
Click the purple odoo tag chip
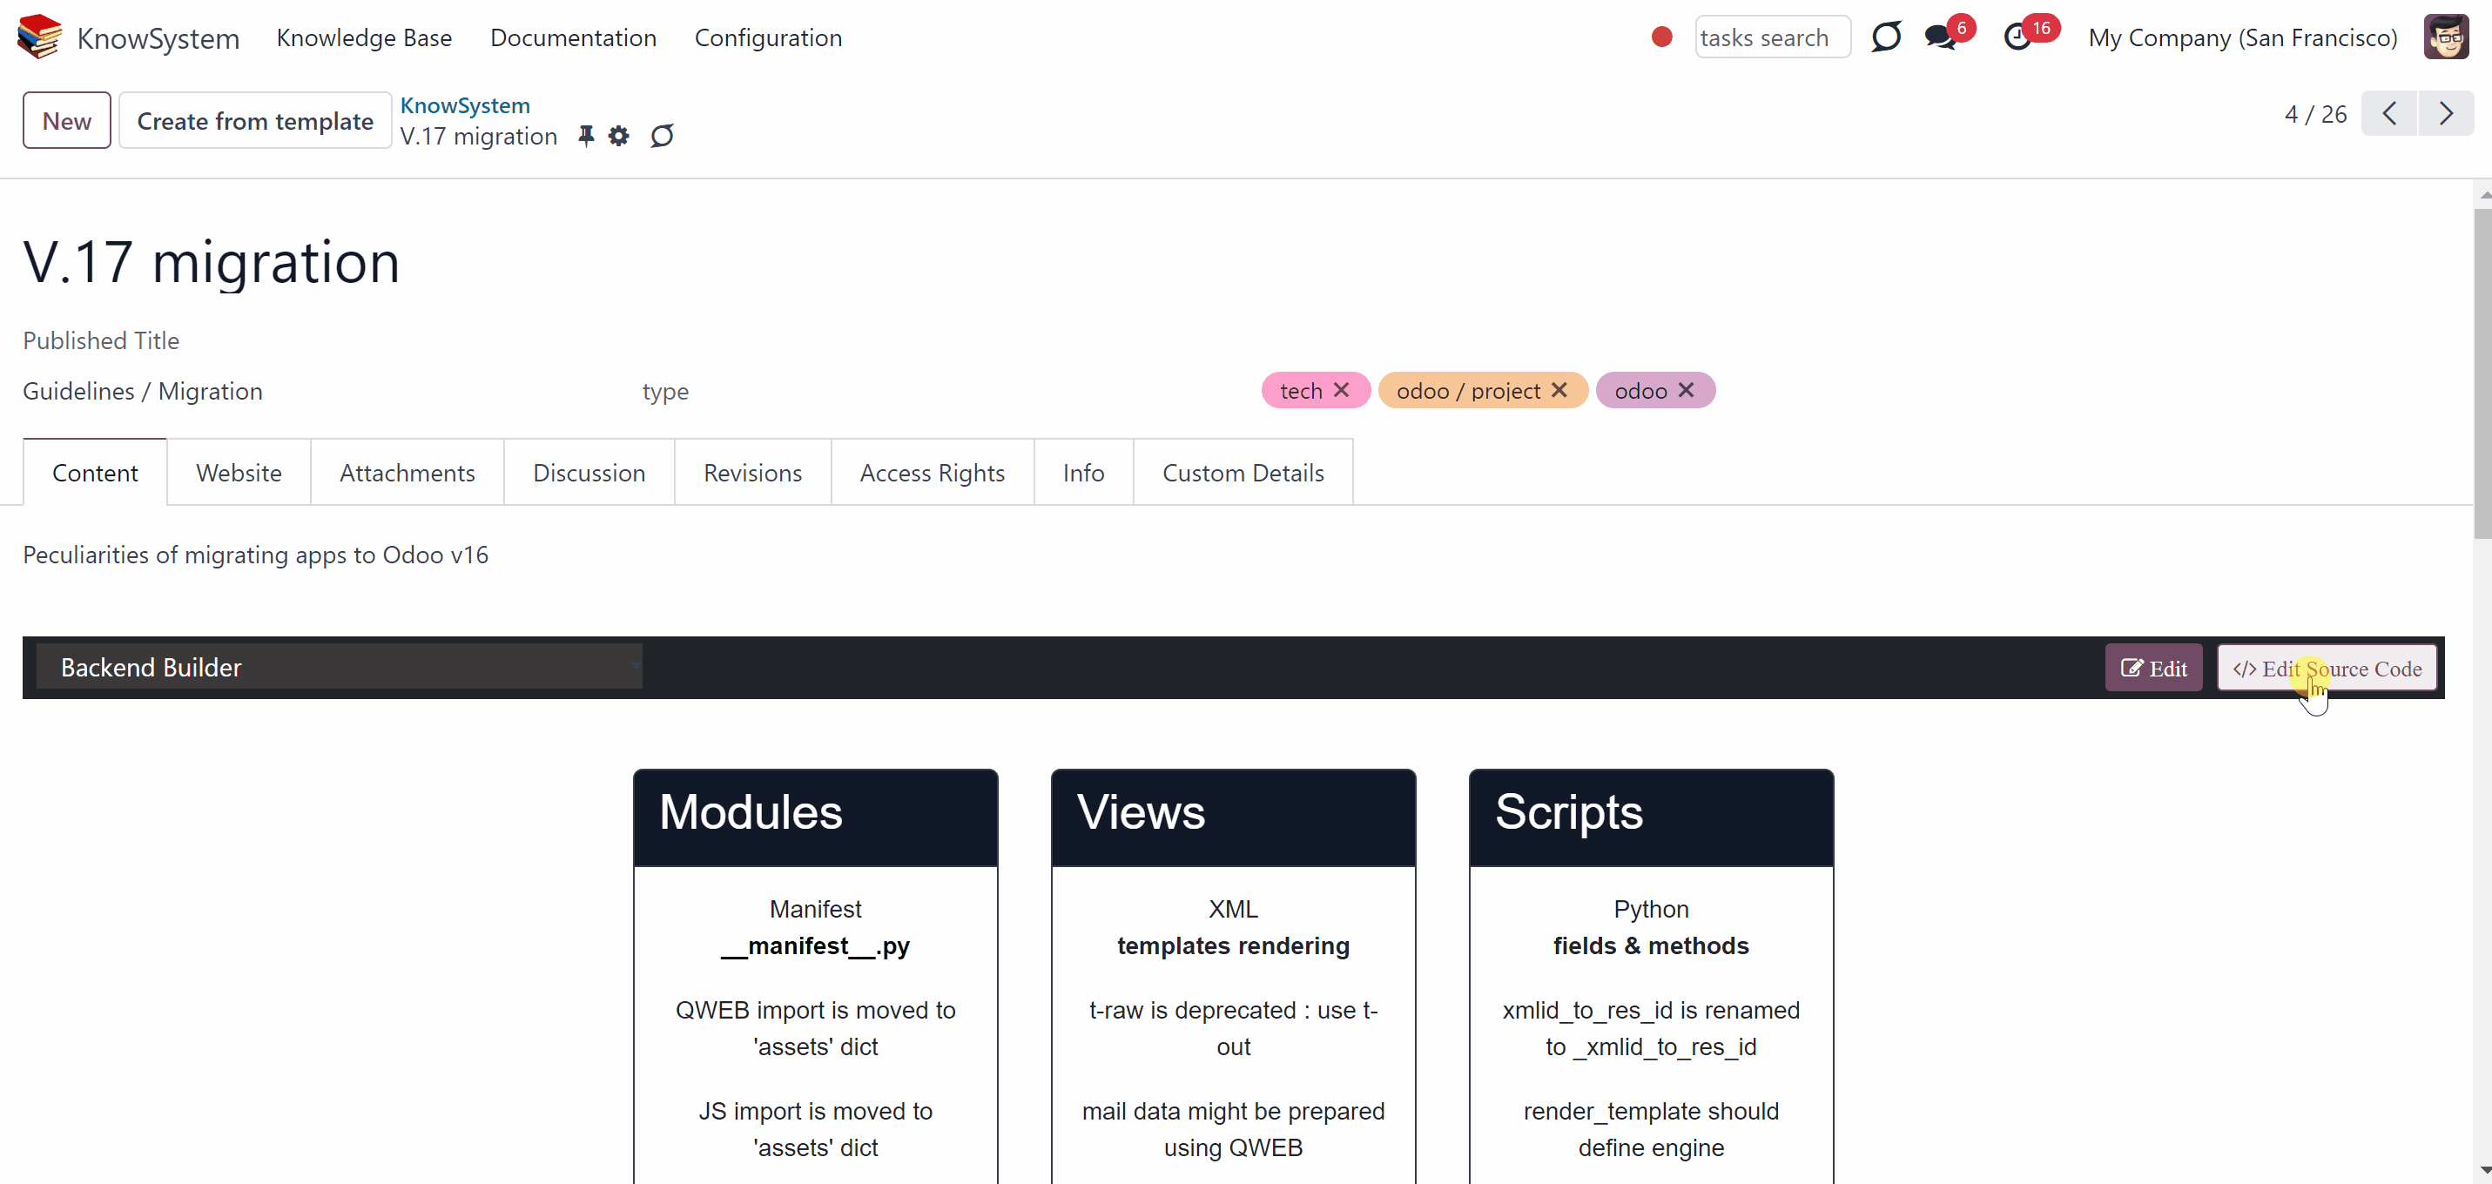1655,390
